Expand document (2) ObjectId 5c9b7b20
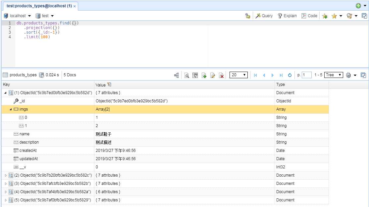The image size is (369, 207). point(6,175)
